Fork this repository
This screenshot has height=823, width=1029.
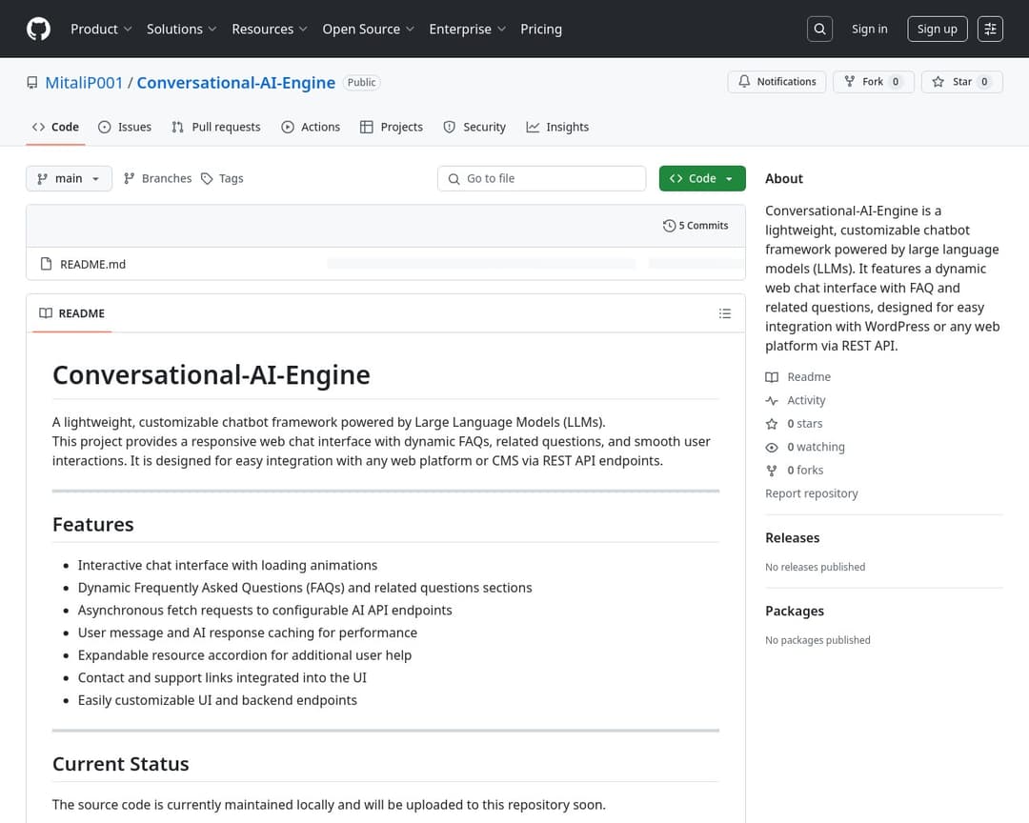(x=874, y=81)
